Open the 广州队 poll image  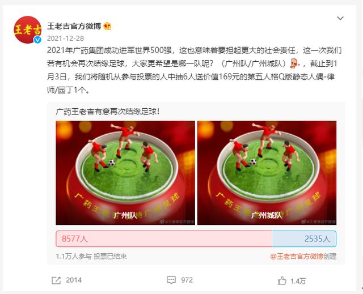[125, 173]
